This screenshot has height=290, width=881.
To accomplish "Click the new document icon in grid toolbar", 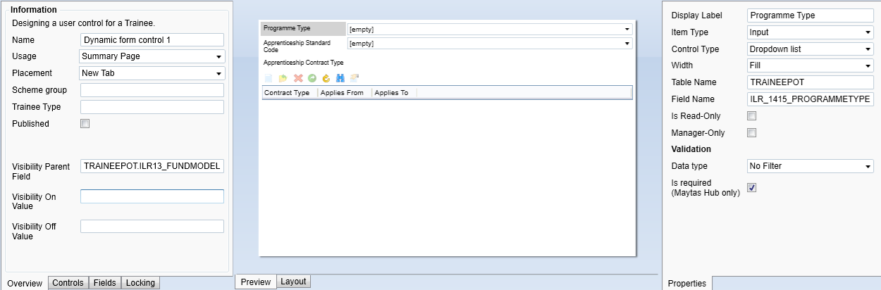I will coord(268,78).
